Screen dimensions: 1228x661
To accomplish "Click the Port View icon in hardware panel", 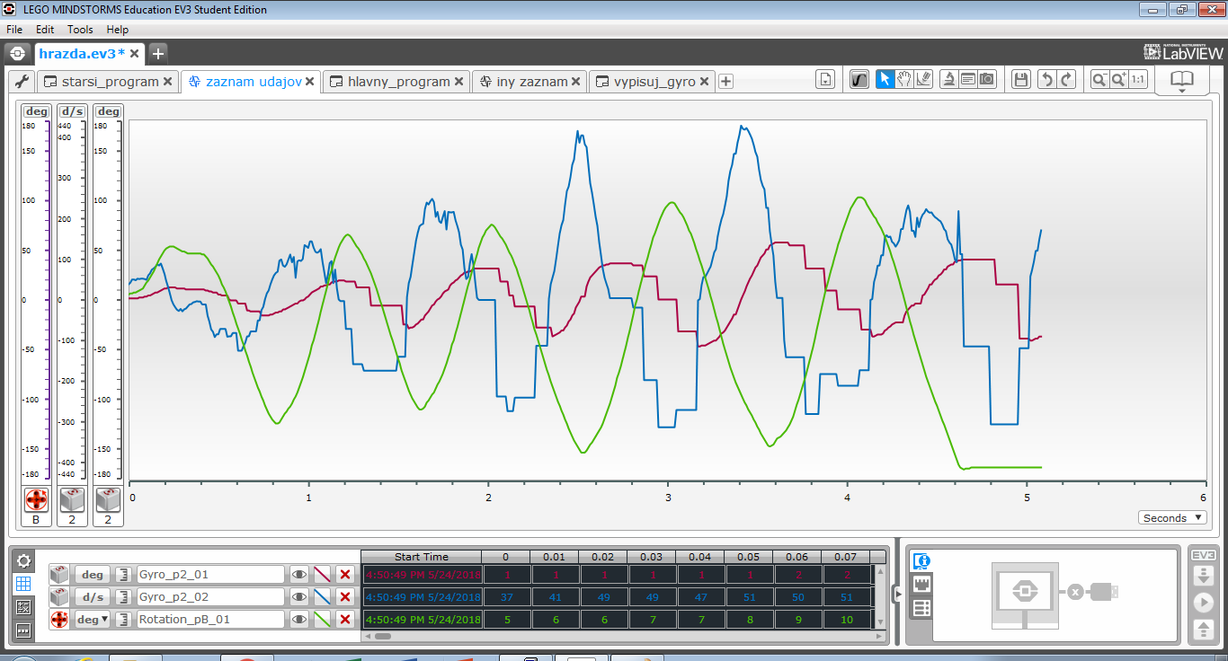I will (x=921, y=585).
